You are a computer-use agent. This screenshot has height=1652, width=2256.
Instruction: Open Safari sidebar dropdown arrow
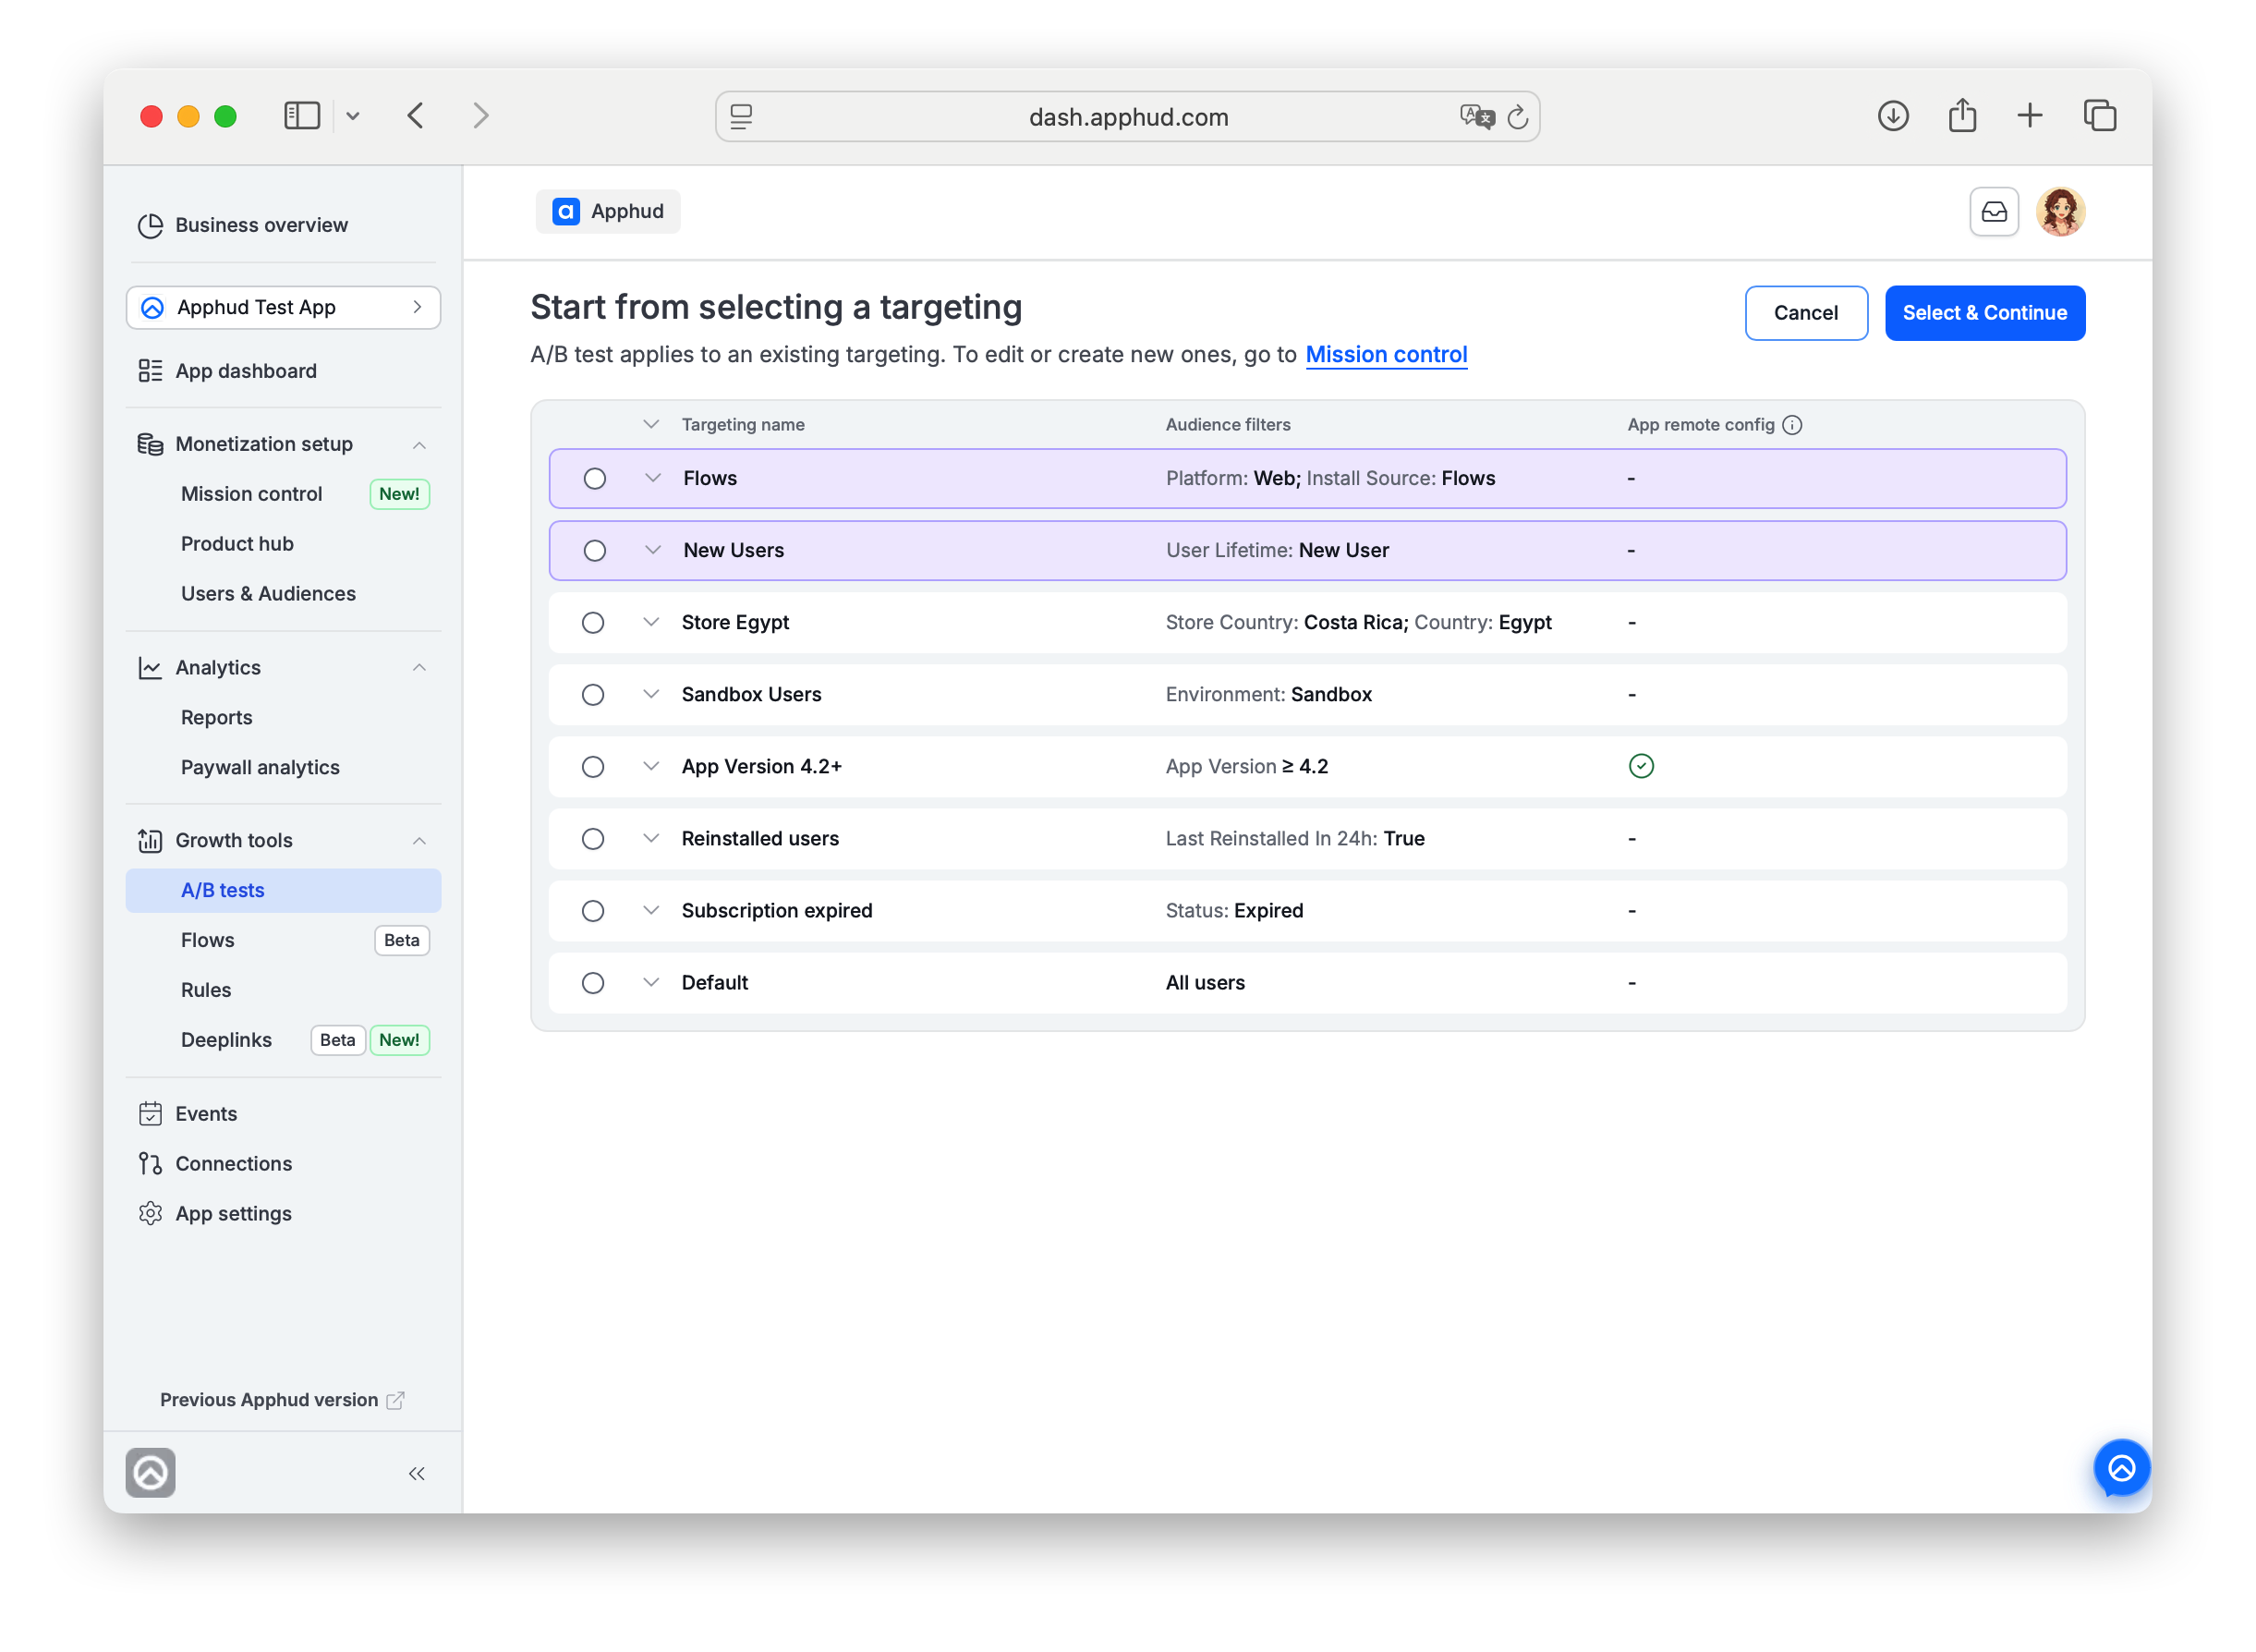[x=353, y=116]
